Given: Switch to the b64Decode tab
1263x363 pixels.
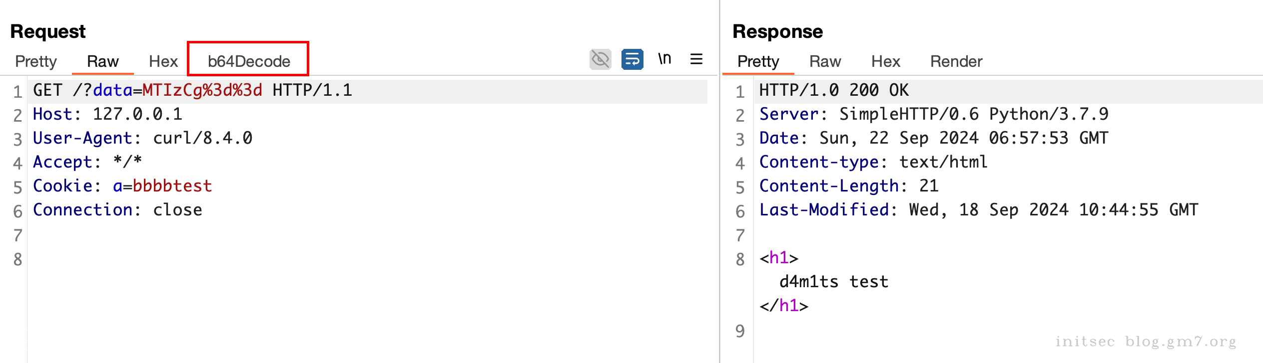Looking at the screenshot, I should (x=248, y=61).
